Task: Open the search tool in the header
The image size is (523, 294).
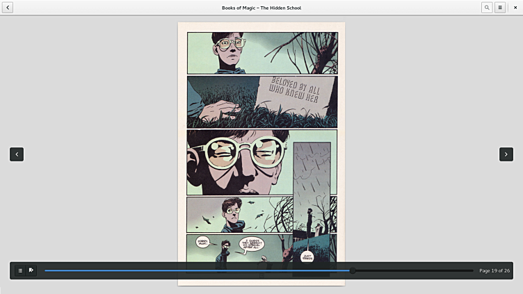Action: (x=487, y=8)
